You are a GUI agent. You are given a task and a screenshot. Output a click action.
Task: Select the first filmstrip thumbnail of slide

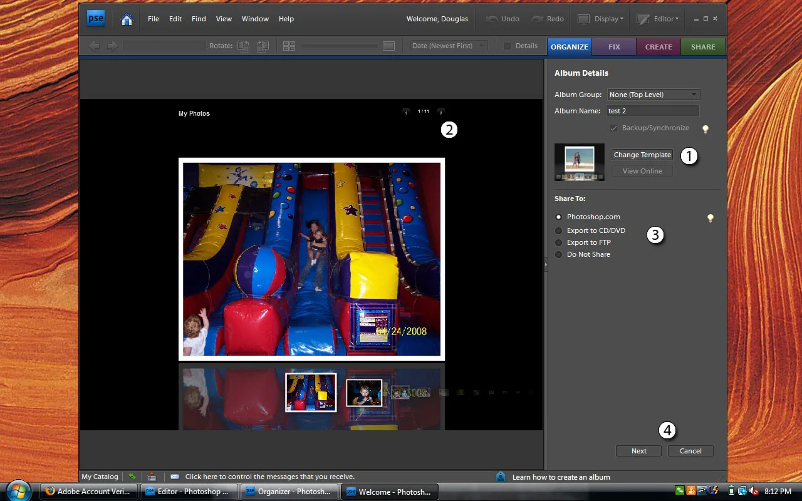(x=311, y=393)
